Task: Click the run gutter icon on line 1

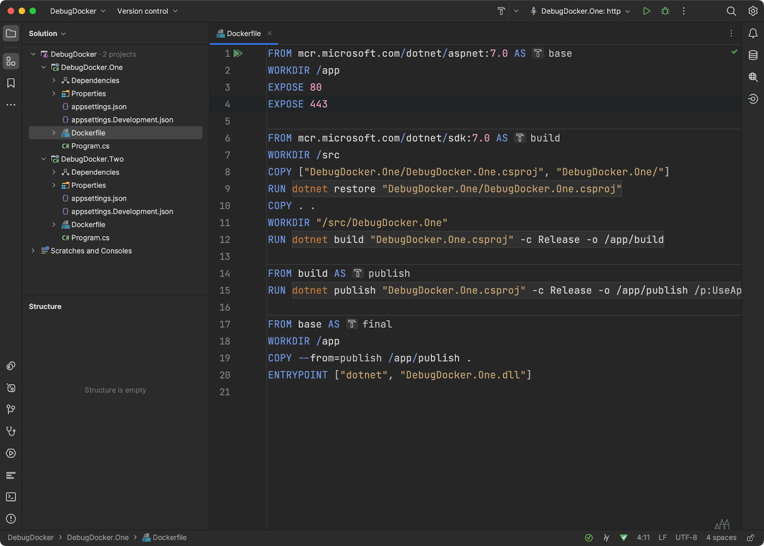Action: pyautogui.click(x=238, y=54)
